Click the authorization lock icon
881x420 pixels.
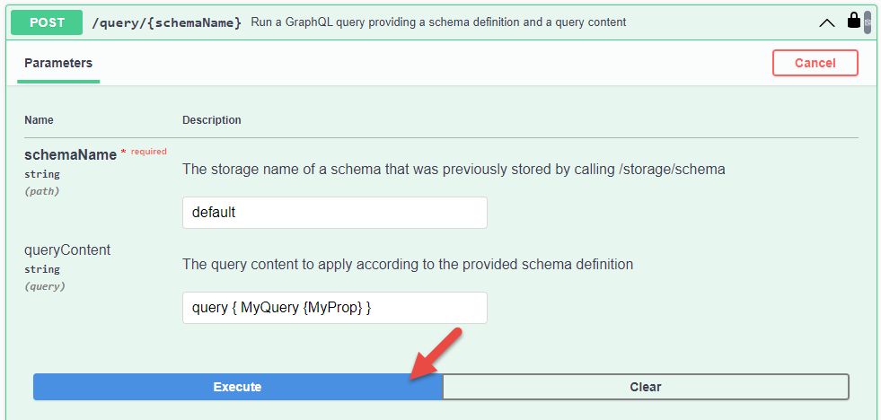point(854,20)
